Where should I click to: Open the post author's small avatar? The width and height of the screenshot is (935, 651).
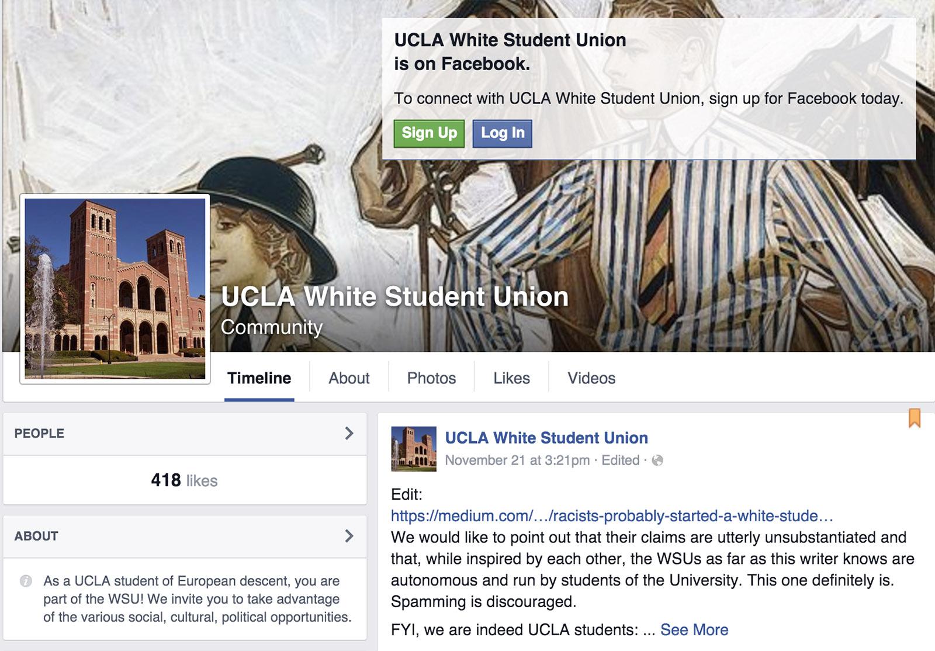[x=413, y=449]
